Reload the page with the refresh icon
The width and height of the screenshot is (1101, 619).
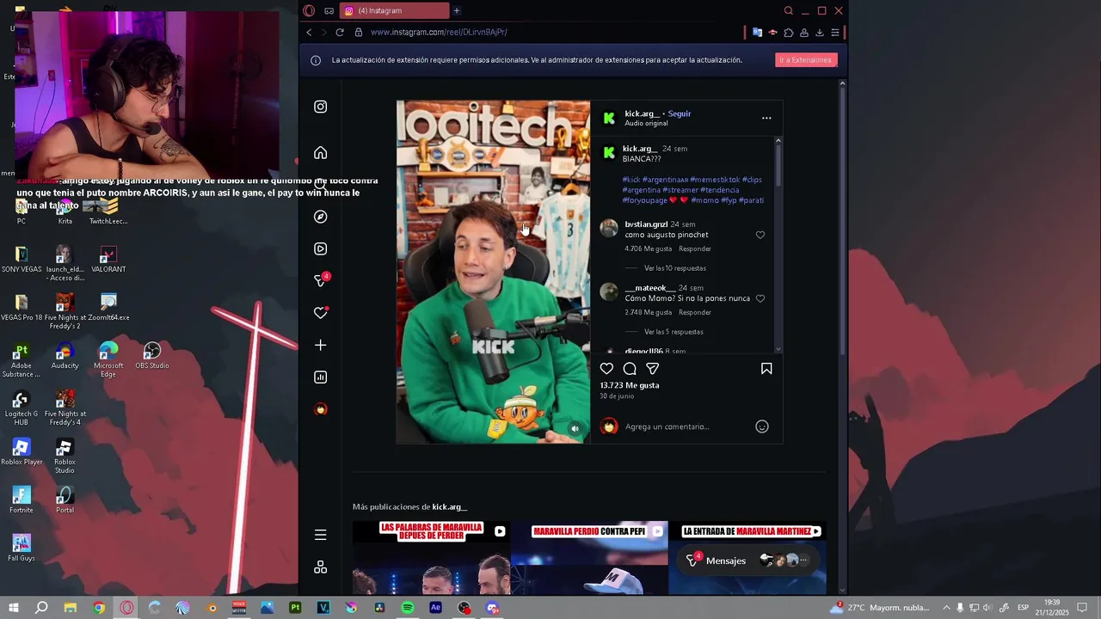click(x=340, y=33)
